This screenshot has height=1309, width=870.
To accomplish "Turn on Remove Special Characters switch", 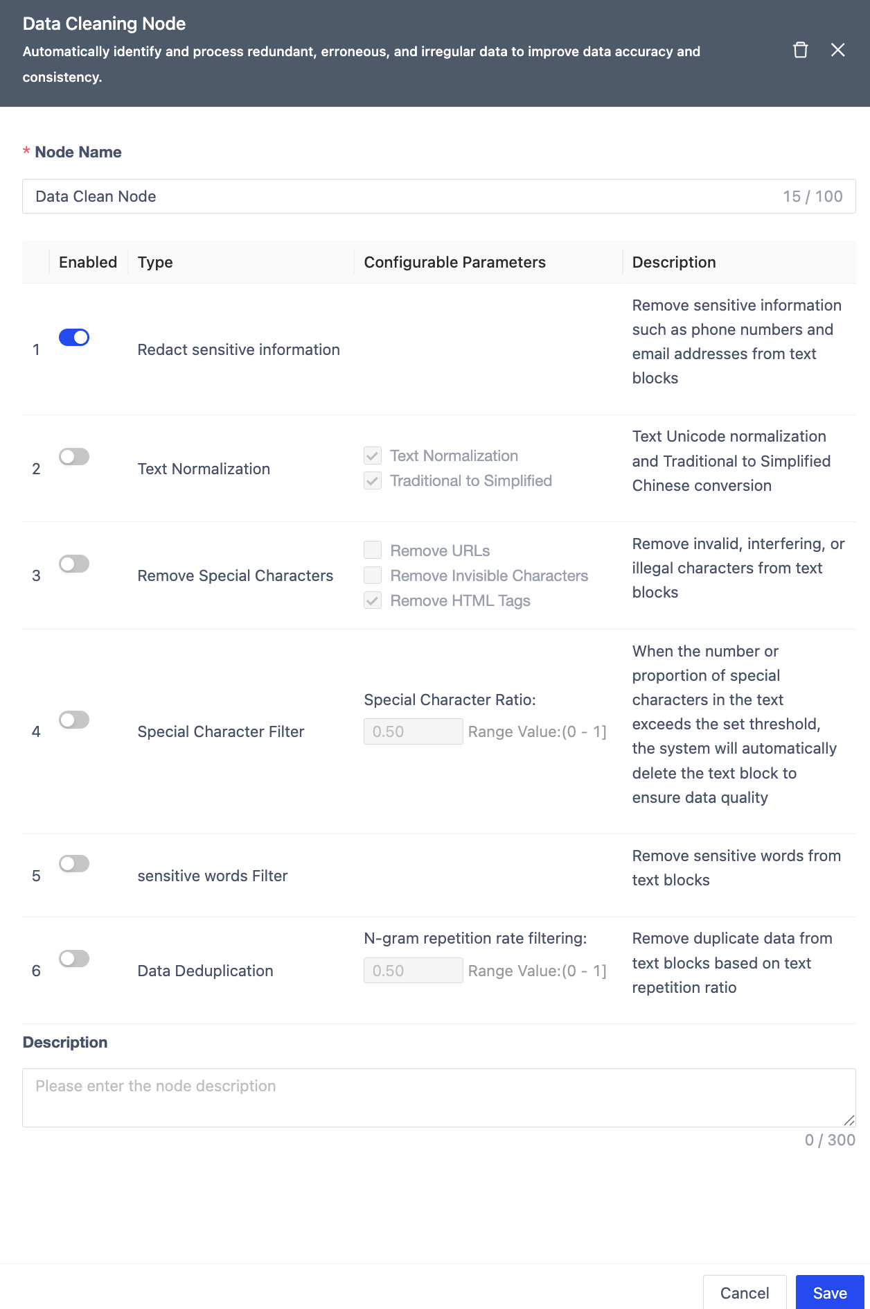I will (74, 564).
